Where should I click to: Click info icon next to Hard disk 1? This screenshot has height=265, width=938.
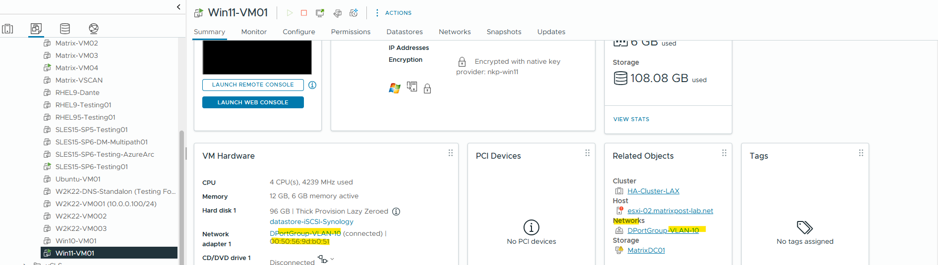click(x=396, y=212)
